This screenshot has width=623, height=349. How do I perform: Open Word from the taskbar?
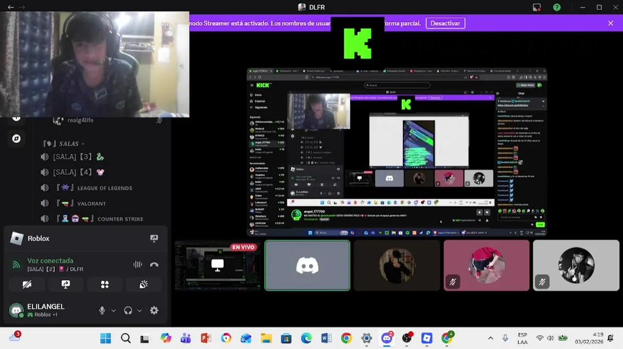pyautogui.click(x=326, y=338)
